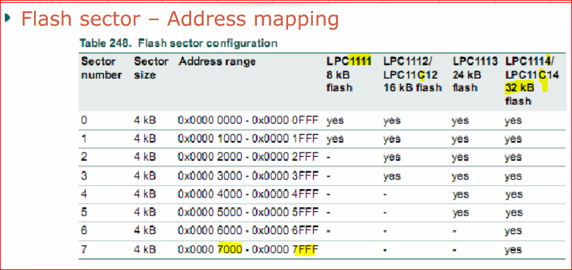Click 'yes' for LPC1112 in sector 2 row

[392, 158]
